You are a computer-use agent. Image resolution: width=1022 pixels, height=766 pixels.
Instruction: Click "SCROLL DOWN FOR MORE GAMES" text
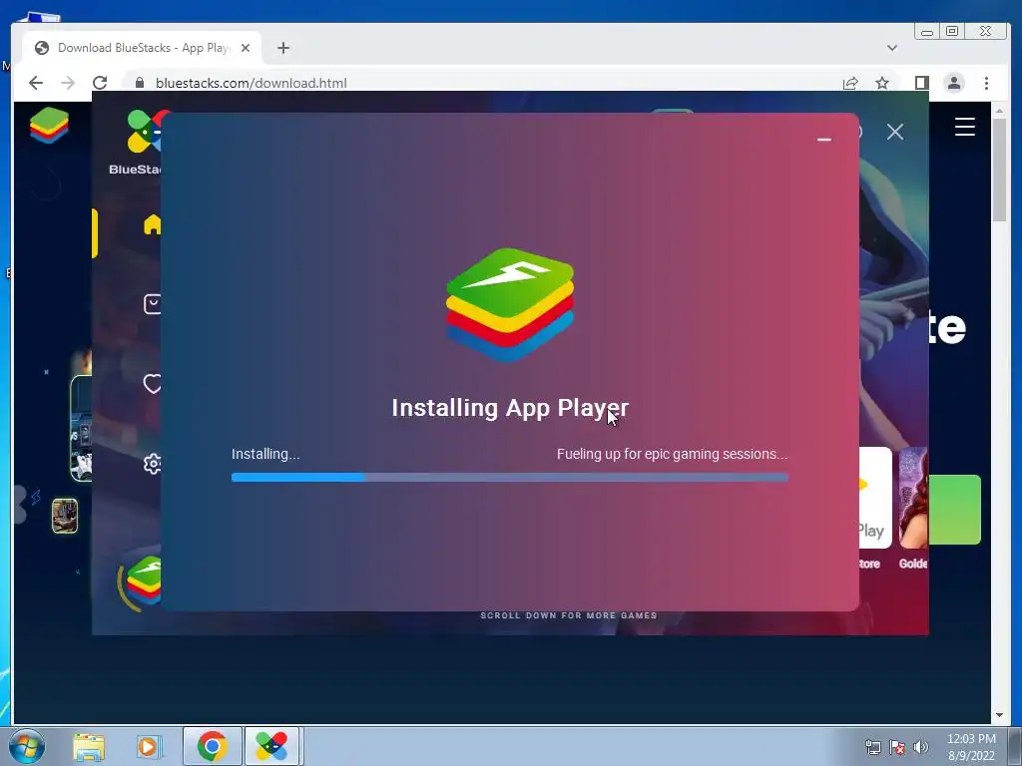click(568, 615)
